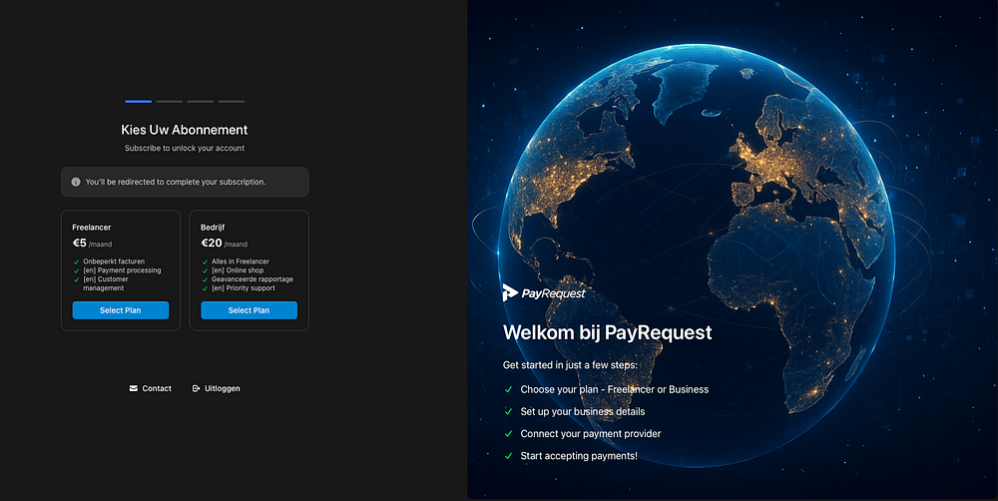Select the Bedrijf plan button

(249, 310)
